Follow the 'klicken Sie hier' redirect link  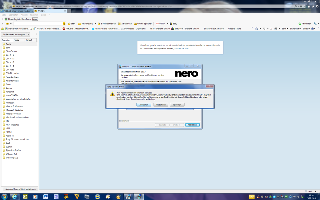[x=181, y=48]
